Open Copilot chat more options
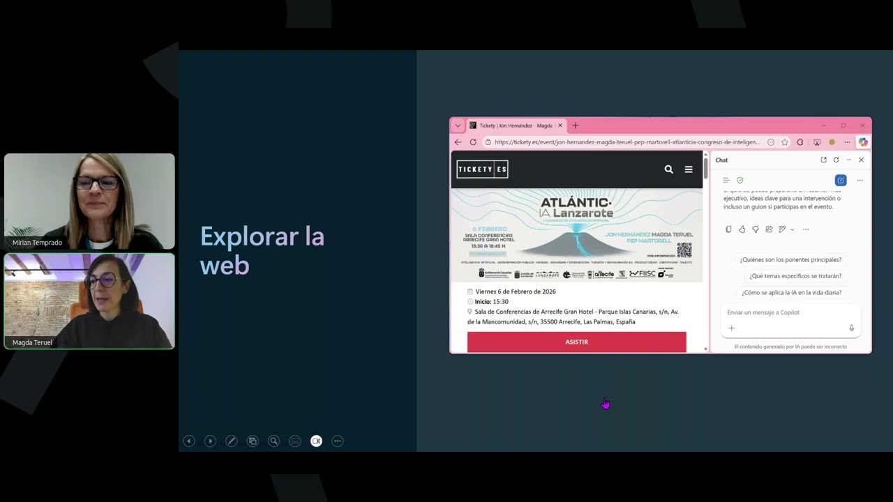The height and width of the screenshot is (502, 893). tap(860, 180)
